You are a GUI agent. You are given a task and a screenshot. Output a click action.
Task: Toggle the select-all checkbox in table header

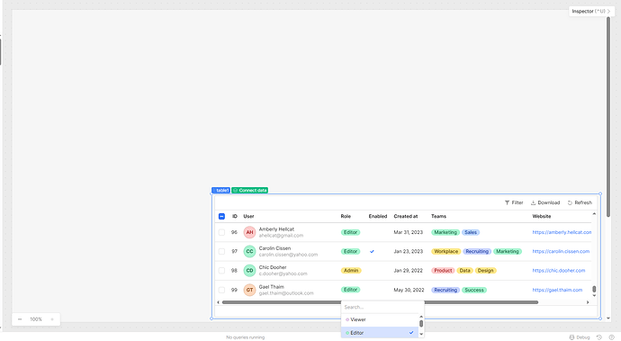tap(221, 216)
